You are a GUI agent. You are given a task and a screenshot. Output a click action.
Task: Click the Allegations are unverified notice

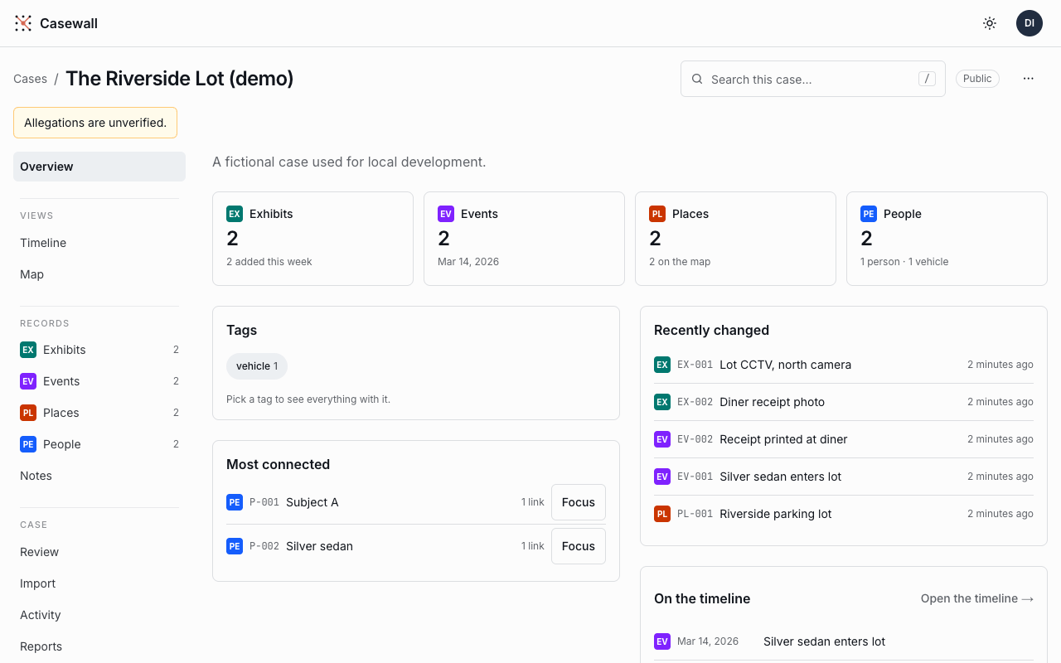point(95,123)
